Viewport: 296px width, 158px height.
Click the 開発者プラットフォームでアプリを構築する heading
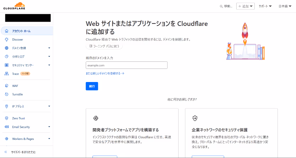(x=126, y=130)
